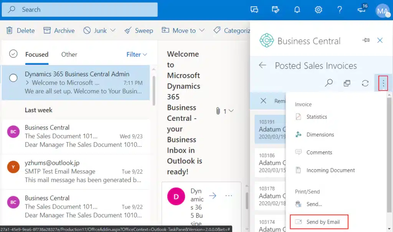The image size is (393, 232).
Task: Choose Send by Email from the menu
Action: pos(322,222)
